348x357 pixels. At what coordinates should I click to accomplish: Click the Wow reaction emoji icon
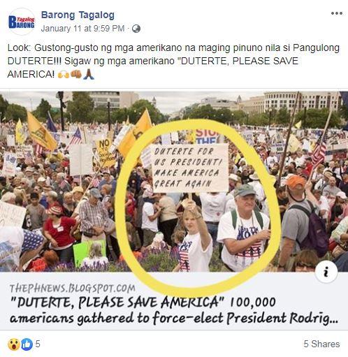pyautogui.click(x=14, y=344)
